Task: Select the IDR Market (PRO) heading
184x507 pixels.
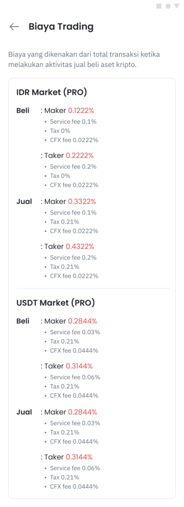Action: [51, 93]
